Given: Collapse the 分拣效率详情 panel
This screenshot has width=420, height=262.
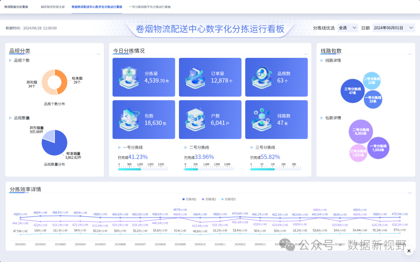Looking at the screenshot, I should coord(409,193).
